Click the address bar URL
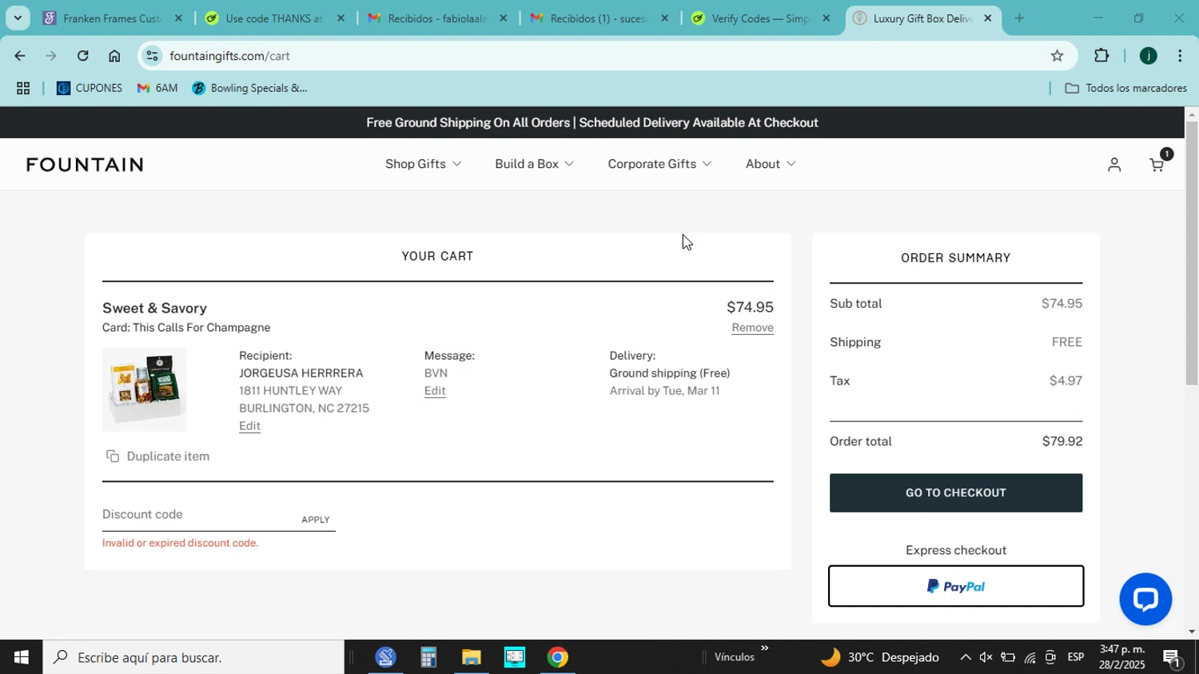1199x674 pixels. [x=229, y=56]
